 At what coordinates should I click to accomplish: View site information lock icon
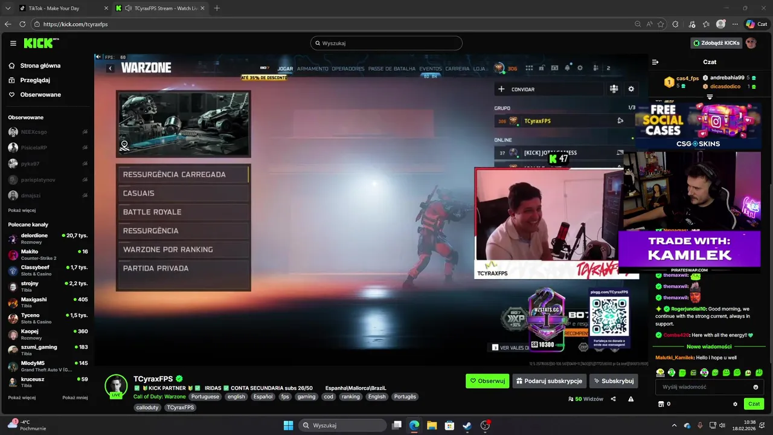coord(37,24)
